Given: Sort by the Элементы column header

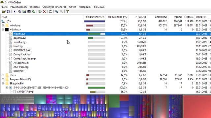Looking at the screenshot, I should click(x=158, y=17).
